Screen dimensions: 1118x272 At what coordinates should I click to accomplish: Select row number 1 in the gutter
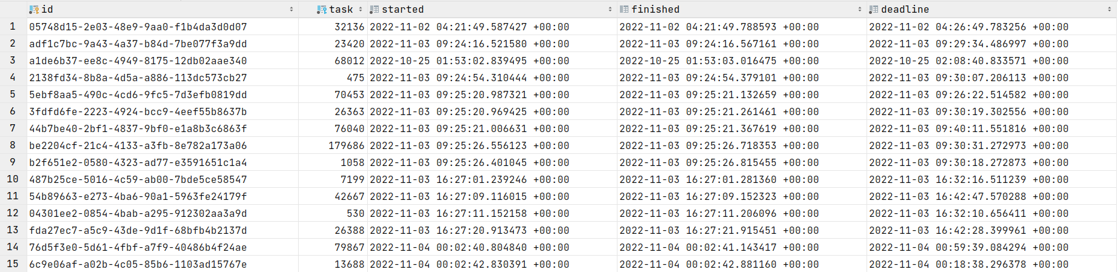click(x=13, y=27)
